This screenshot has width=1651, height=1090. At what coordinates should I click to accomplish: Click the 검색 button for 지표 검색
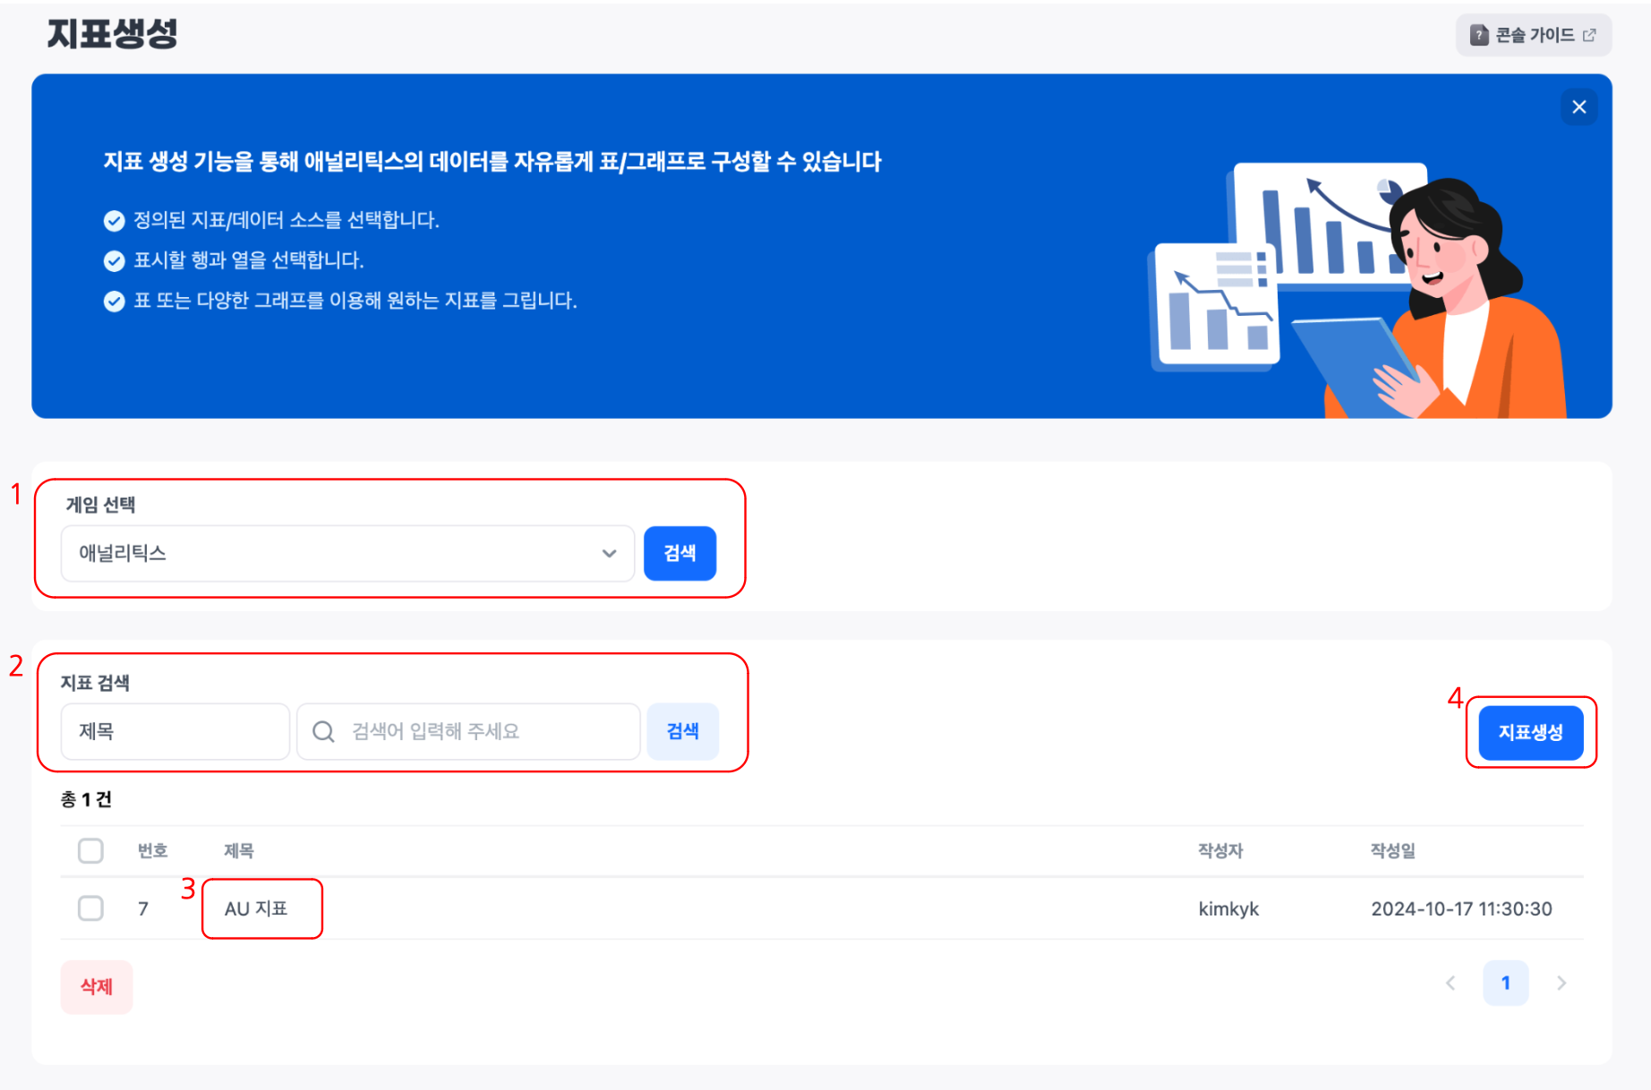(x=682, y=732)
